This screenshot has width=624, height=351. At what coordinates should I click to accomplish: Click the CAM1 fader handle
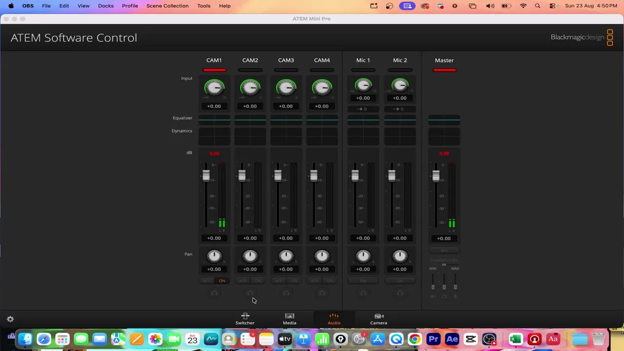[206, 176]
